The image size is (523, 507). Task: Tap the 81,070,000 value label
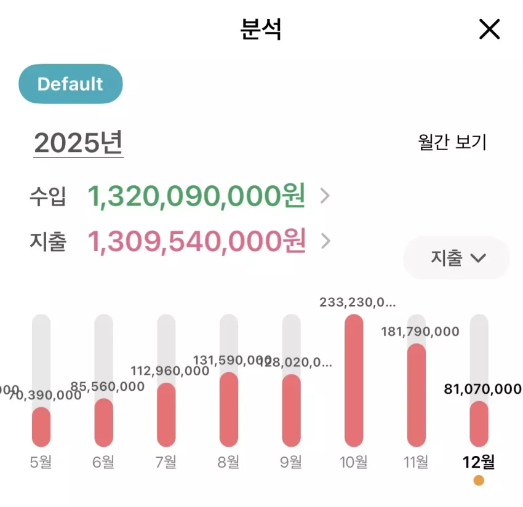(x=482, y=389)
